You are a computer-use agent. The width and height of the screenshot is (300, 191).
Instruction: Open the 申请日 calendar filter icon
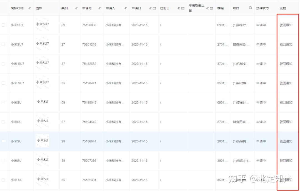coord(154,8)
